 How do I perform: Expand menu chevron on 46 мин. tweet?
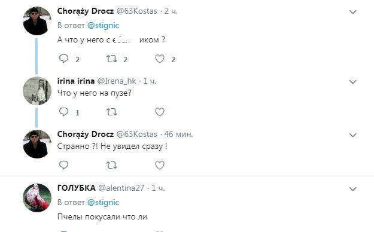tap(353, 135)
